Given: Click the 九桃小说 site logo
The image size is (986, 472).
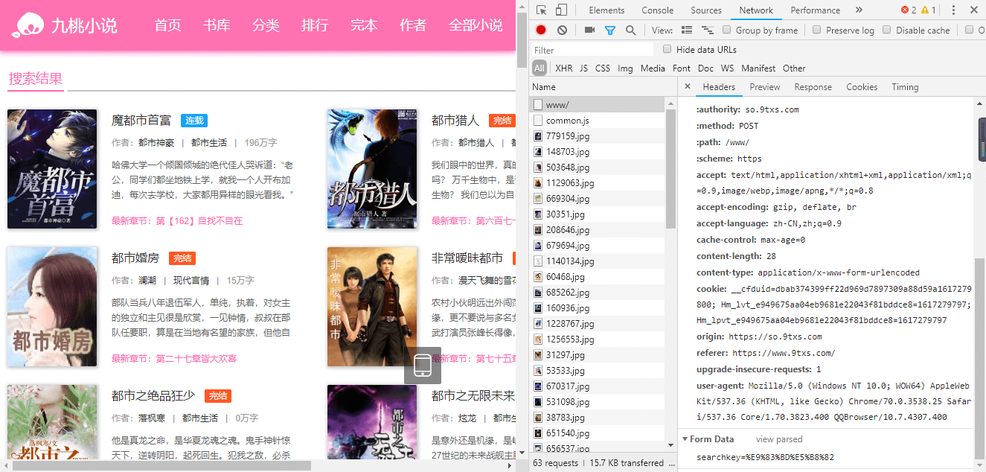Looking at the screenshot, I should tap(65, 26).
